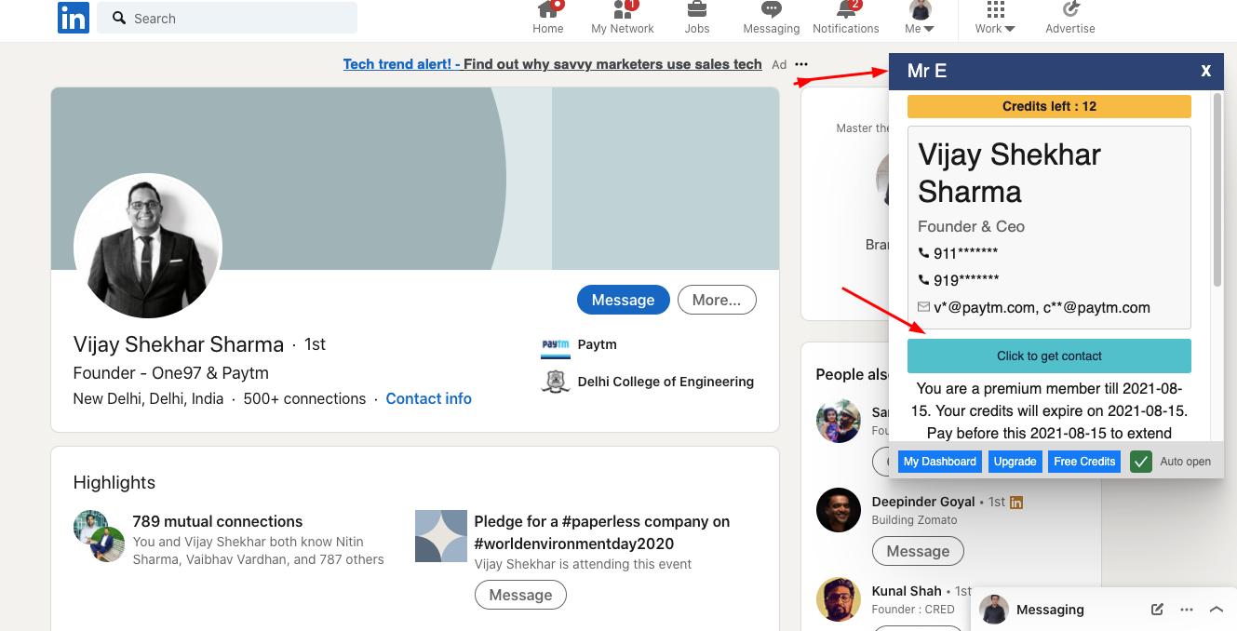The width and height of the screenshot is (1237, 631).
Task: Open Vijay Shekhar Sharma's profile photo
Action: click(x=148, y=247)
